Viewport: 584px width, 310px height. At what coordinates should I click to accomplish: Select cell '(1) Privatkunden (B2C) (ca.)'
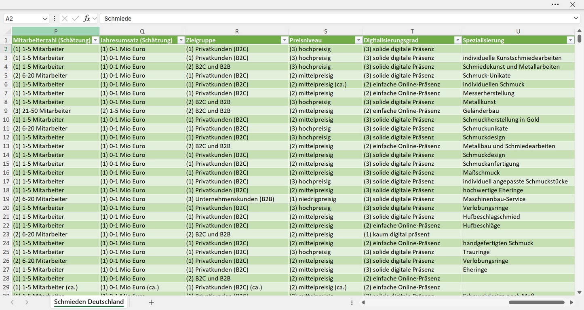point(237,287)
